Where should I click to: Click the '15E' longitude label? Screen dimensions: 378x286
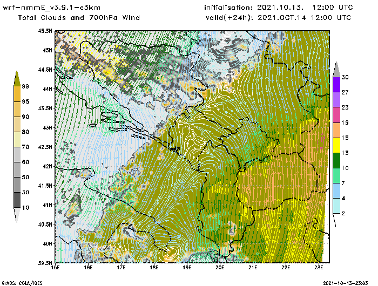56,268
